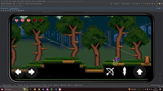Open Chrome from the taskbar
The height and width of the screenshot is (91, 163).
point(39,89)
